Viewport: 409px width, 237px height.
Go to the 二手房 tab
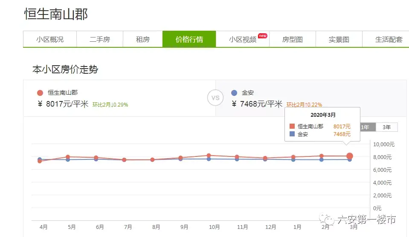click(x=100, y=40)
